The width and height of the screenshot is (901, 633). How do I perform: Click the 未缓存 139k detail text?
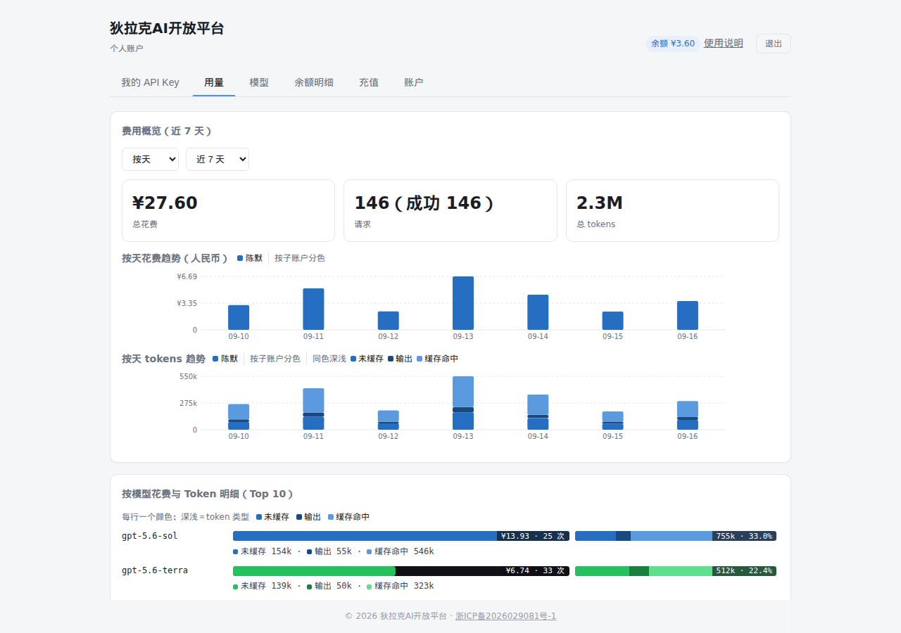click(262, 586)
